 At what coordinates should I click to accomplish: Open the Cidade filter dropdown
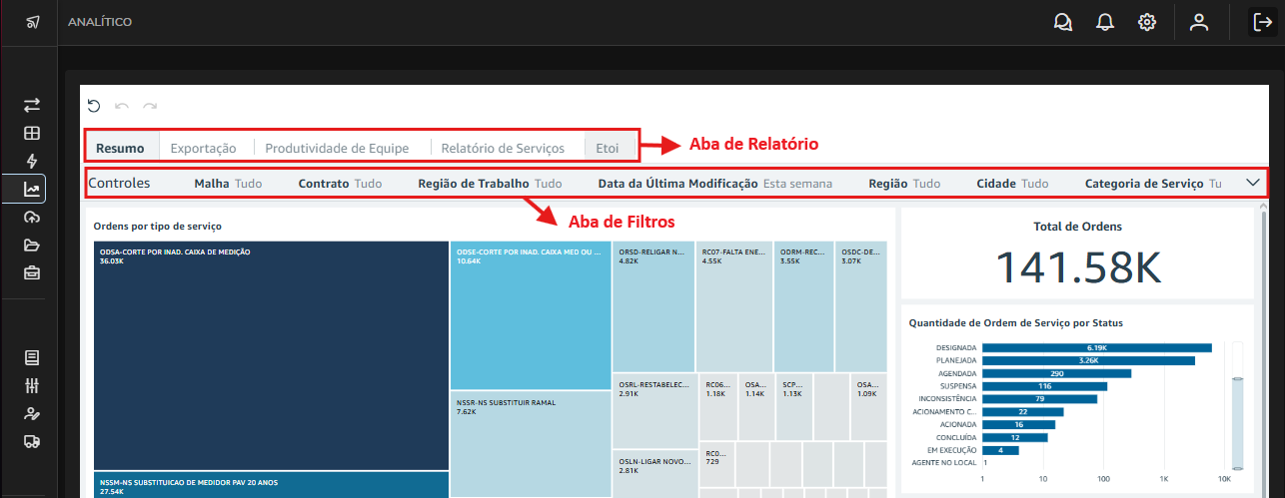click(1012, 184)
